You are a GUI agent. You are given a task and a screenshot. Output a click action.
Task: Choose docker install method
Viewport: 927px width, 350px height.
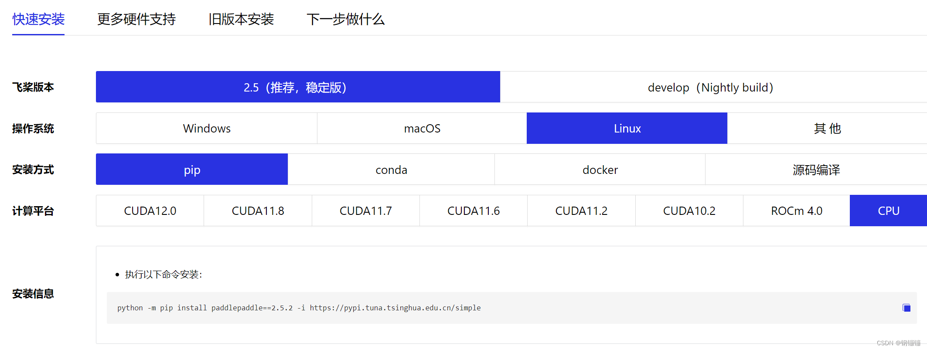point(600,169)
